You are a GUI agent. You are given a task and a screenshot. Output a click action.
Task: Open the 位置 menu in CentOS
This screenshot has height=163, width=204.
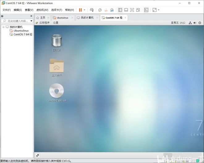56,23
